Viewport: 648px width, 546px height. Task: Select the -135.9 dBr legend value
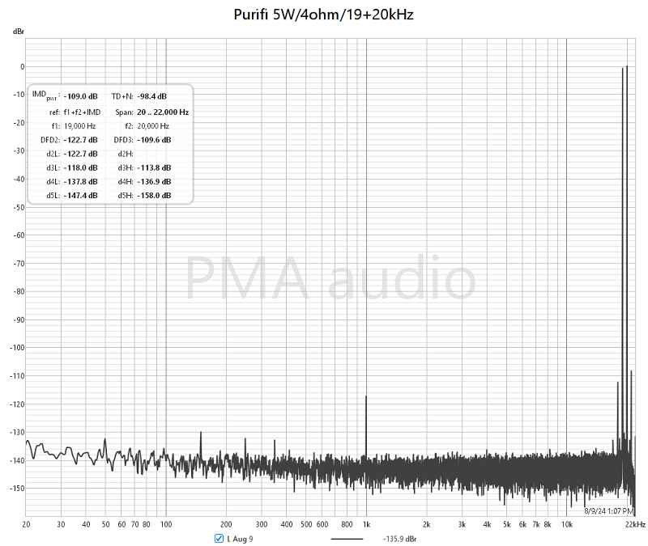(x=399, y=539)
